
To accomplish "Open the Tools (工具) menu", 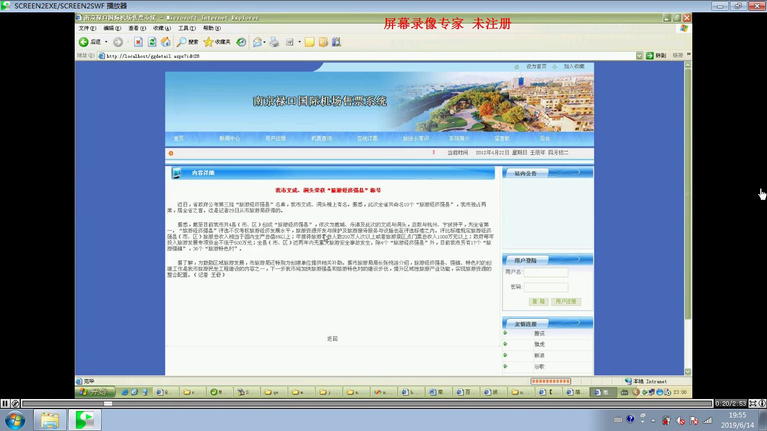I will (x=187, y=28).
